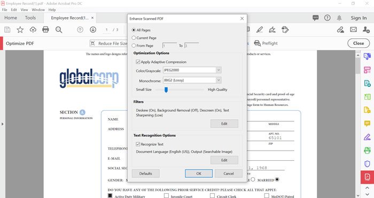
Task: Collapse right tools pane up chevron
Action: 367,188
